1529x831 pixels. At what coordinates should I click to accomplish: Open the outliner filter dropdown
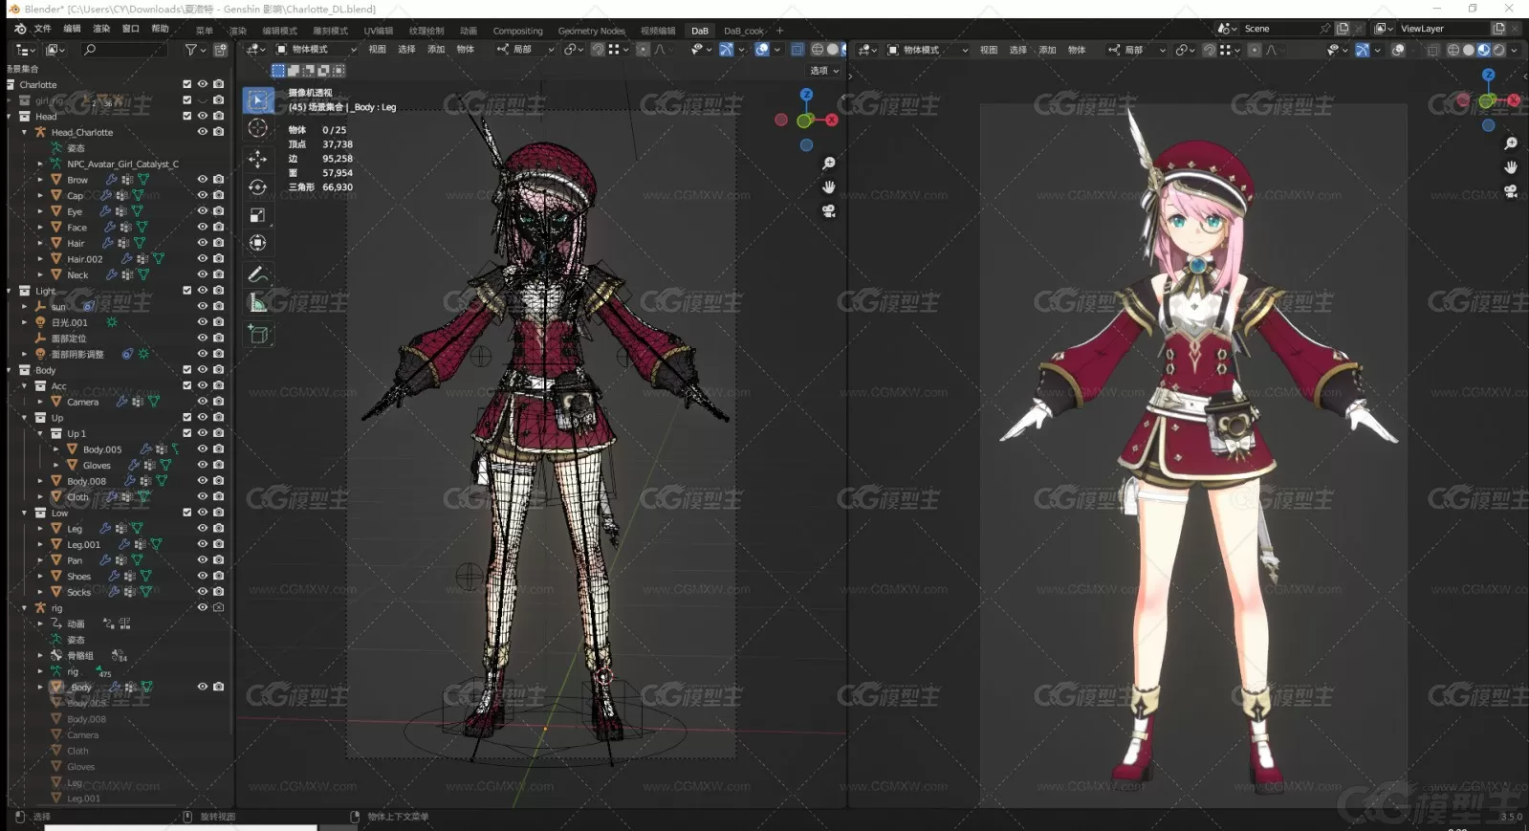[x=195, y=50]
